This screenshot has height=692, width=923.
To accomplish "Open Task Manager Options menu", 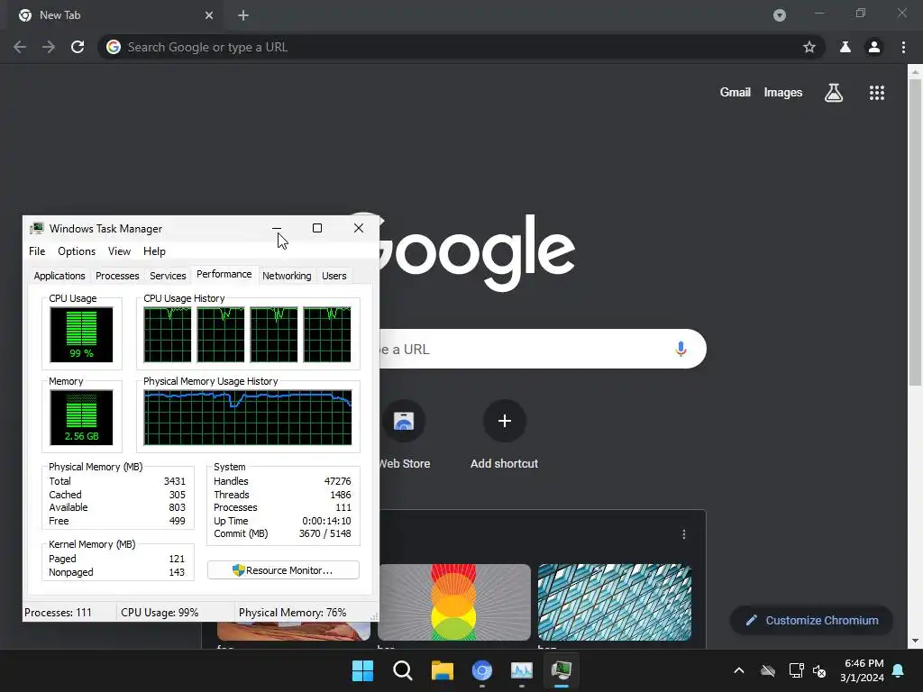I will tap(77, 251).
